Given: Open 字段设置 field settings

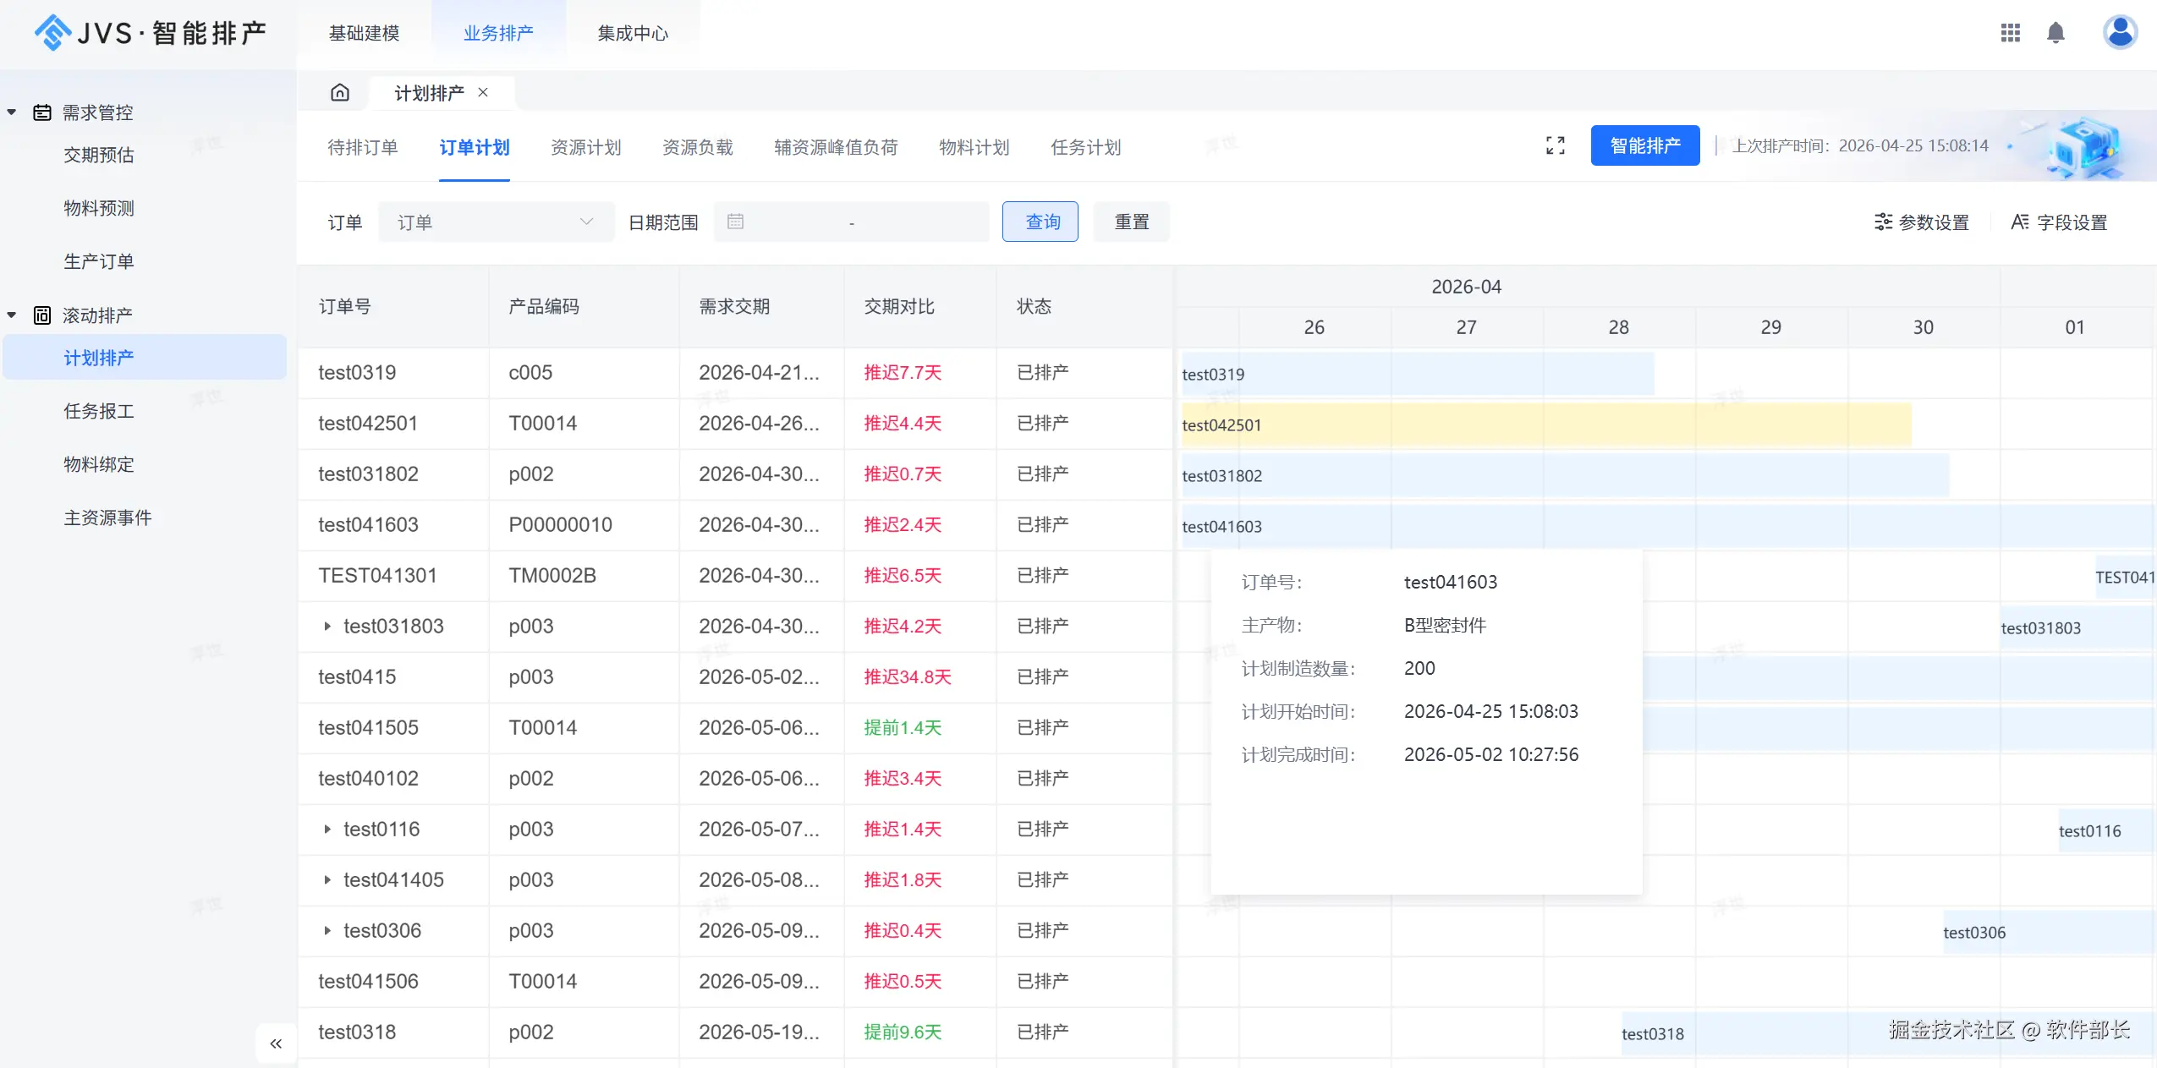Looking at the screenshot, I should click(x=2059, y=222).
